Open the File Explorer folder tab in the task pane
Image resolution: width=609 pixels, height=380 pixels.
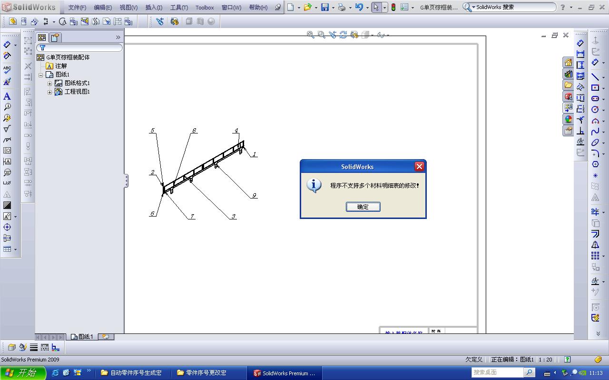point(569,85)
